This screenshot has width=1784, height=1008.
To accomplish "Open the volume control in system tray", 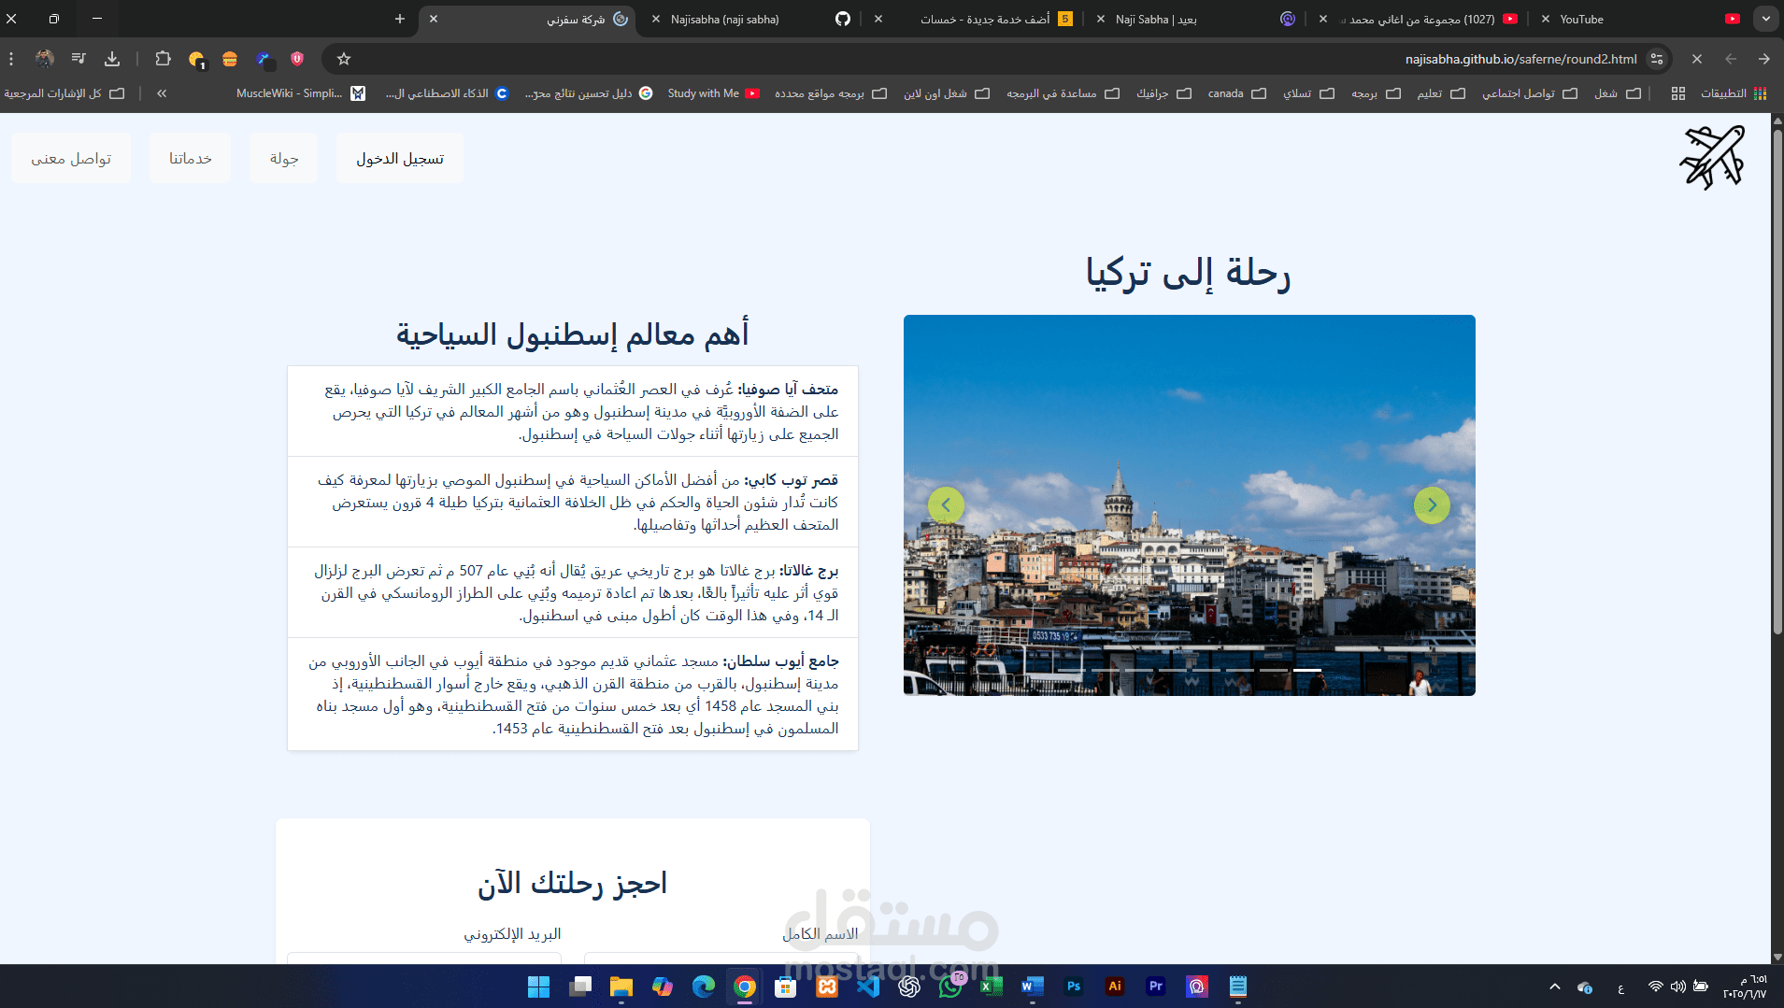I will (x=1678, y=987).
